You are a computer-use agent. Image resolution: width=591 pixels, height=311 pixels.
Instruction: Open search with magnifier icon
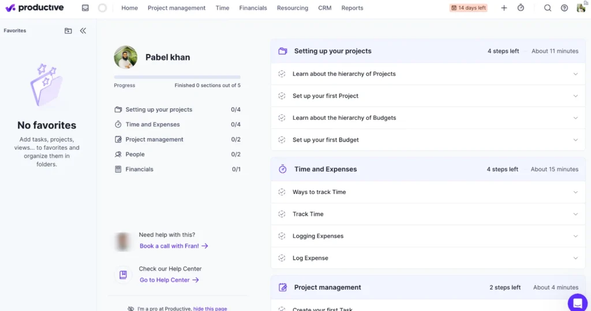(548, 8)
